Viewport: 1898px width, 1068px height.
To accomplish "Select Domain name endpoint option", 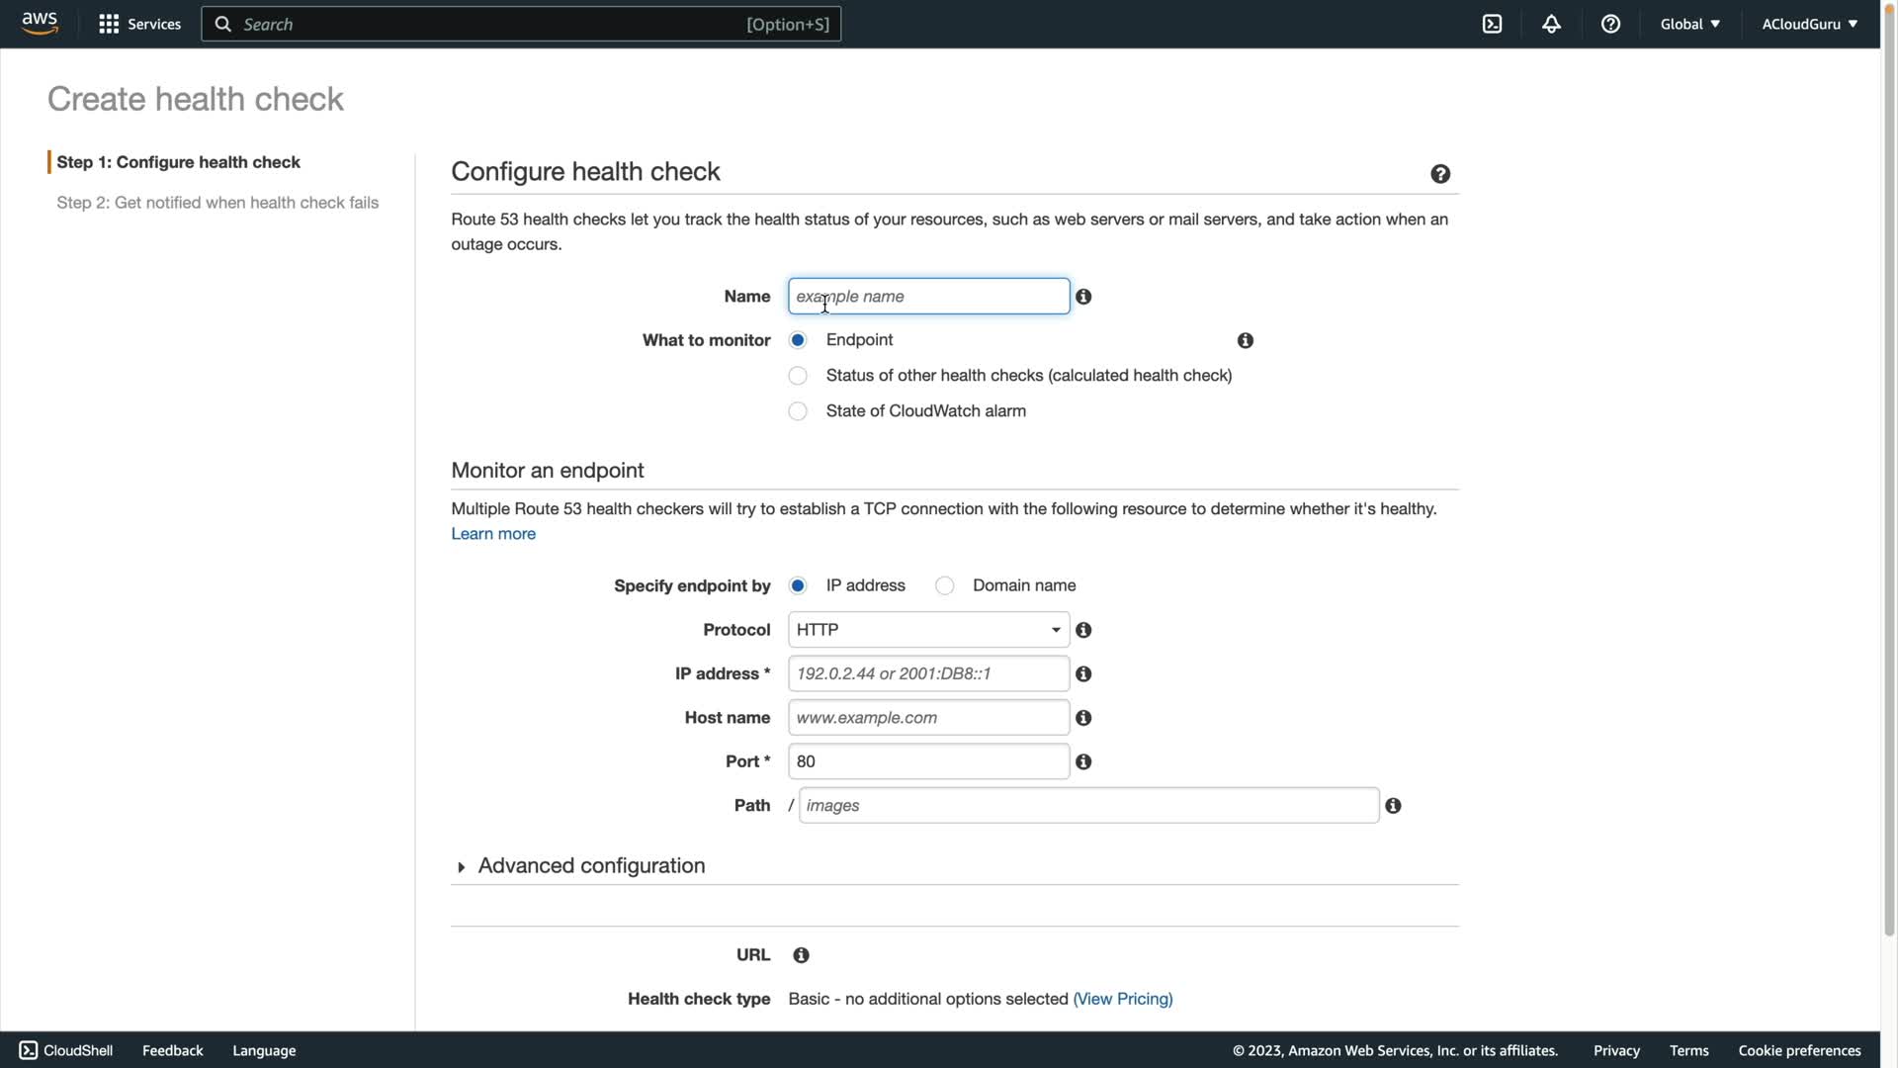I will tap(945, 585).
